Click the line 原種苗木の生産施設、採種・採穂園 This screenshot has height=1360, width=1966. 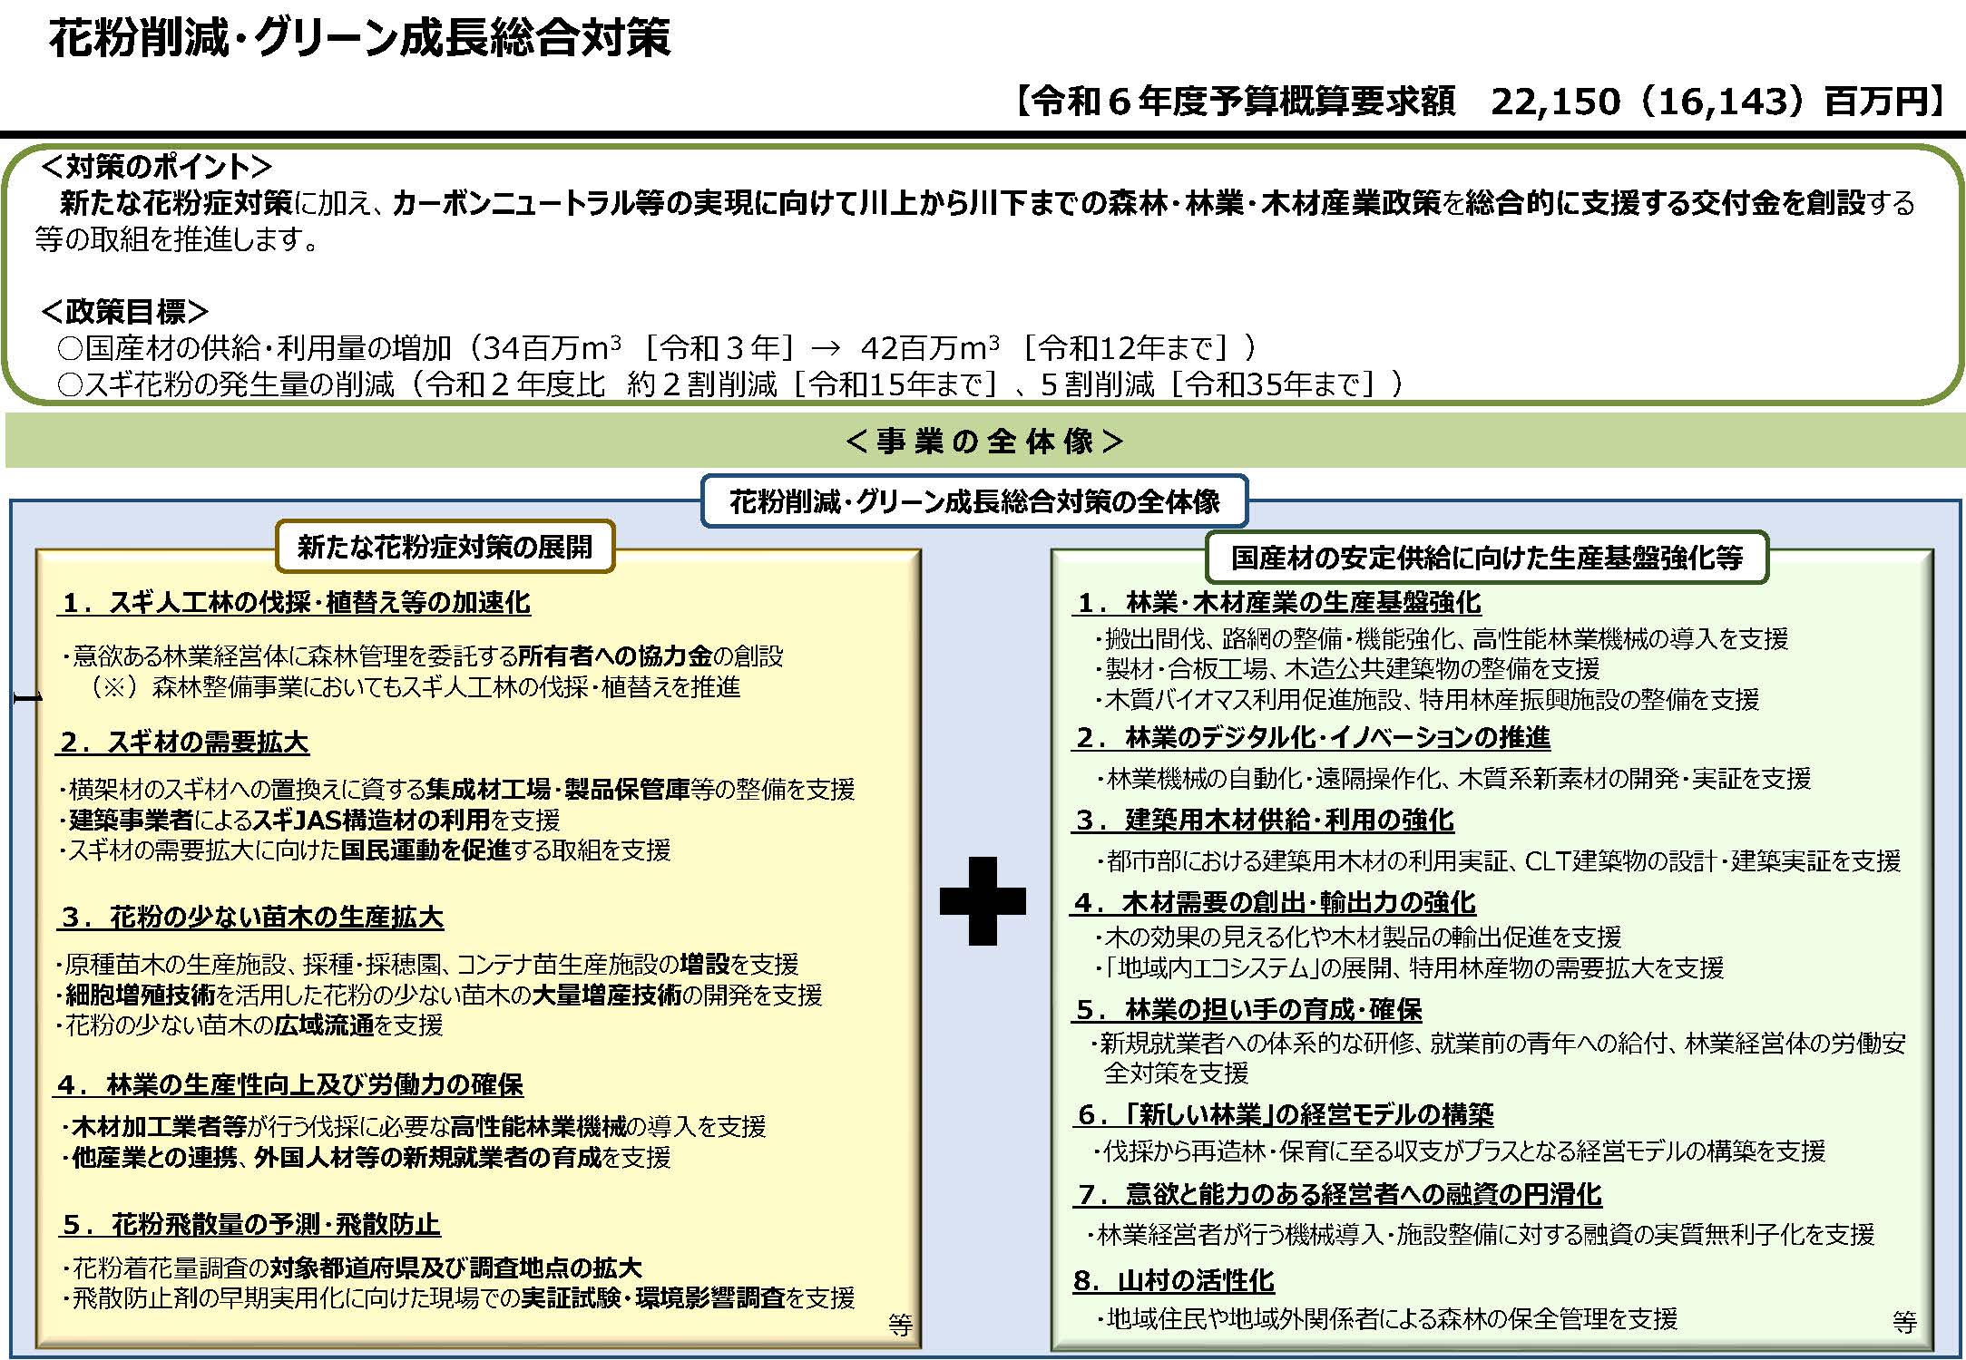pyautogui.click(x=428, y=964)
